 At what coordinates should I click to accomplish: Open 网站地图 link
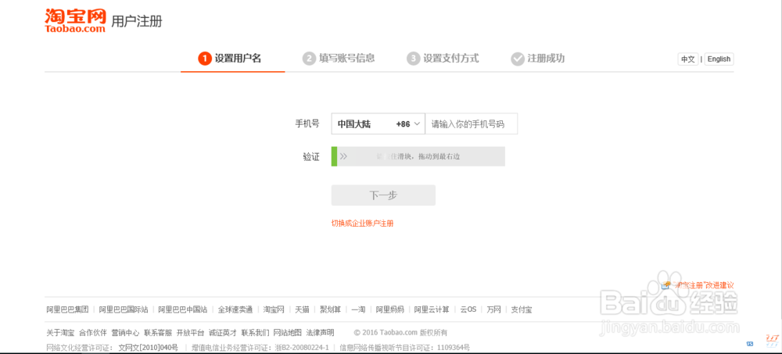click(288, 333)
